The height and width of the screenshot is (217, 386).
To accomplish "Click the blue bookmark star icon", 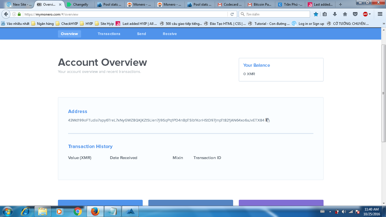I will pyautogui.click(x=316, y=14).
